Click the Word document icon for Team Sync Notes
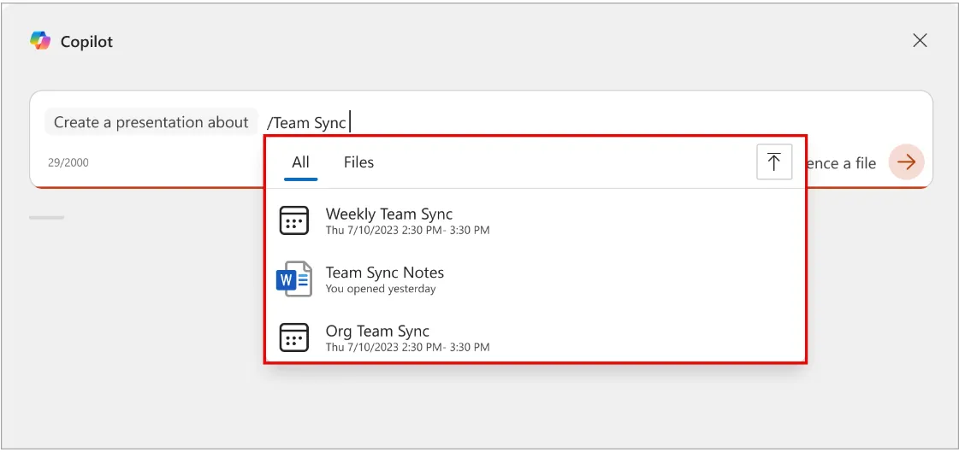The height and width of the screenshot is (452, 959). tap(294, 279)
